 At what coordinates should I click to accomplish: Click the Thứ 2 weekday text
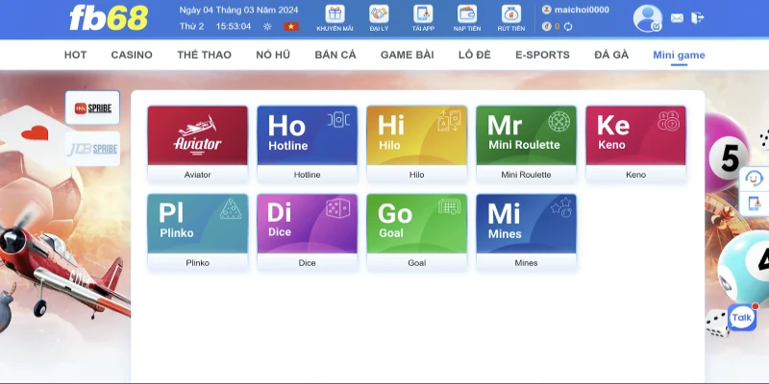pyautogui.click(x=191, y=27)
